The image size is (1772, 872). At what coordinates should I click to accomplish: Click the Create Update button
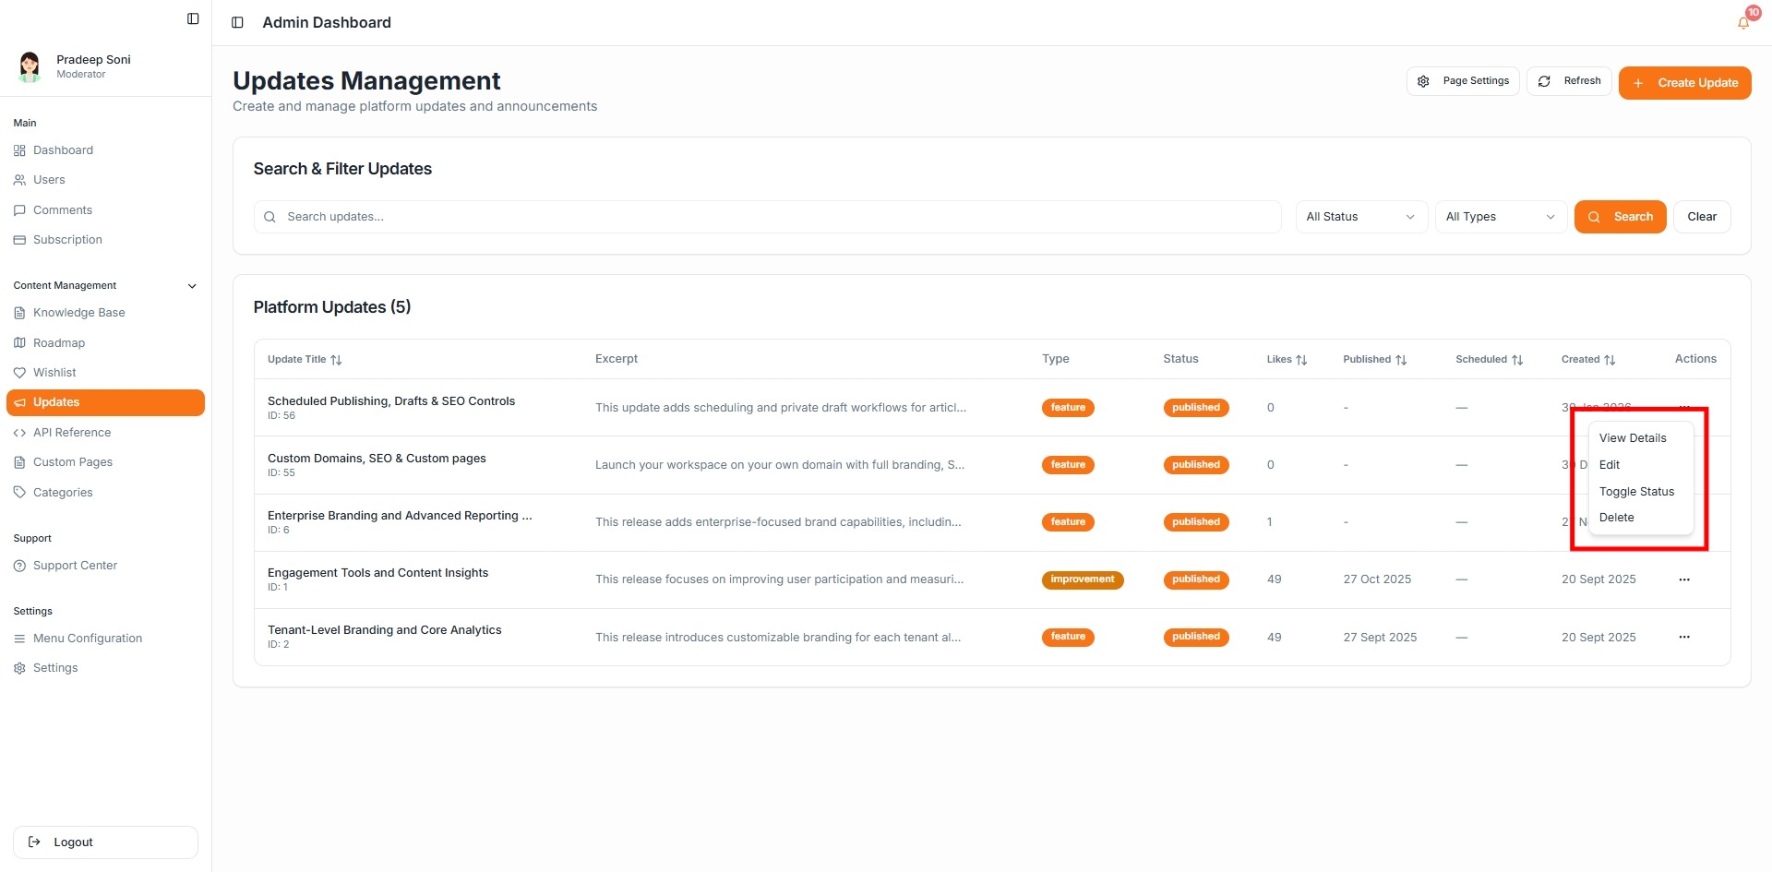[1684, 83]
